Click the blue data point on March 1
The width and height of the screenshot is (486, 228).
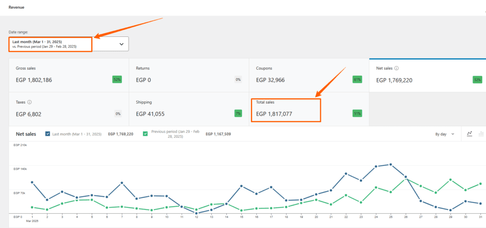coord(32,182)
